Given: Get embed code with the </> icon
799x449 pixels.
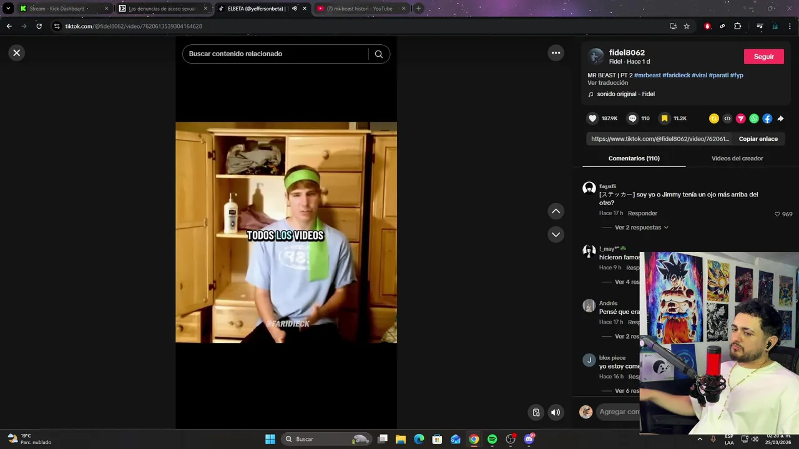Looking at the screenshot, I should tap(727, 118).
